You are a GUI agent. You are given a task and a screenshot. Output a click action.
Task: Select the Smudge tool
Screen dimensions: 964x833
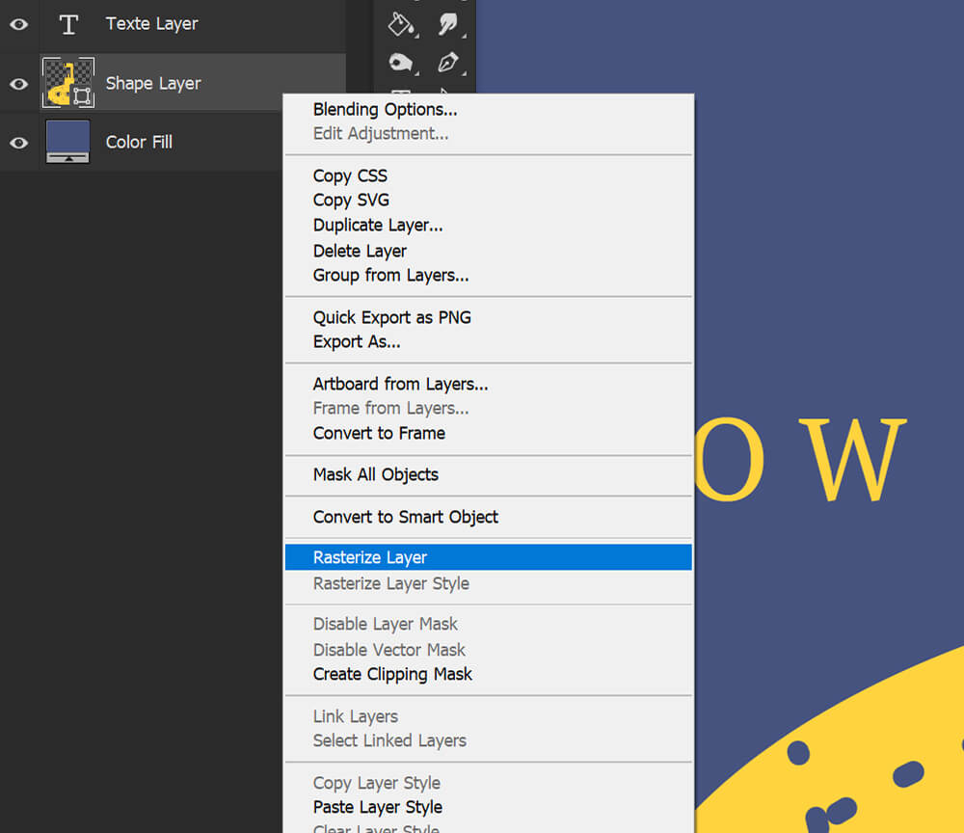click(447, 23)
